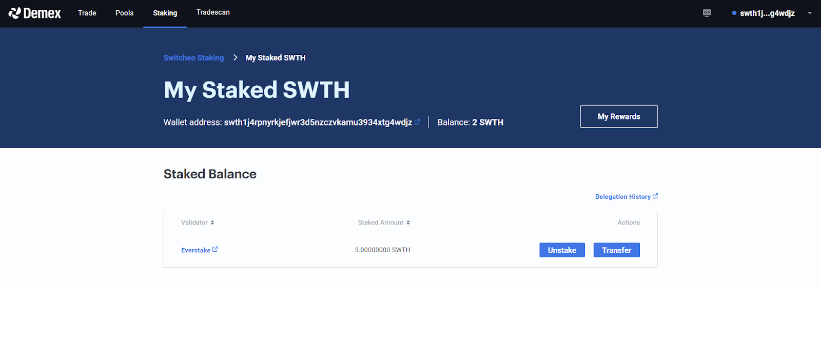Open wallet address external link icon
This screenshot has height=343, width=821.
417,122
